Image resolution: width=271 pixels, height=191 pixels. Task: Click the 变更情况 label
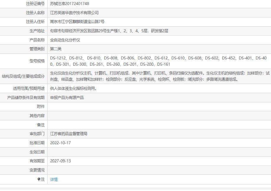click(x=37, y=170)
